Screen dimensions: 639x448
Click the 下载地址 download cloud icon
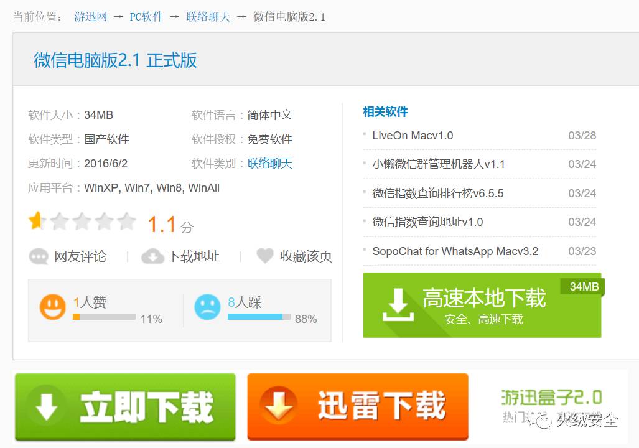tap(152, 256)
